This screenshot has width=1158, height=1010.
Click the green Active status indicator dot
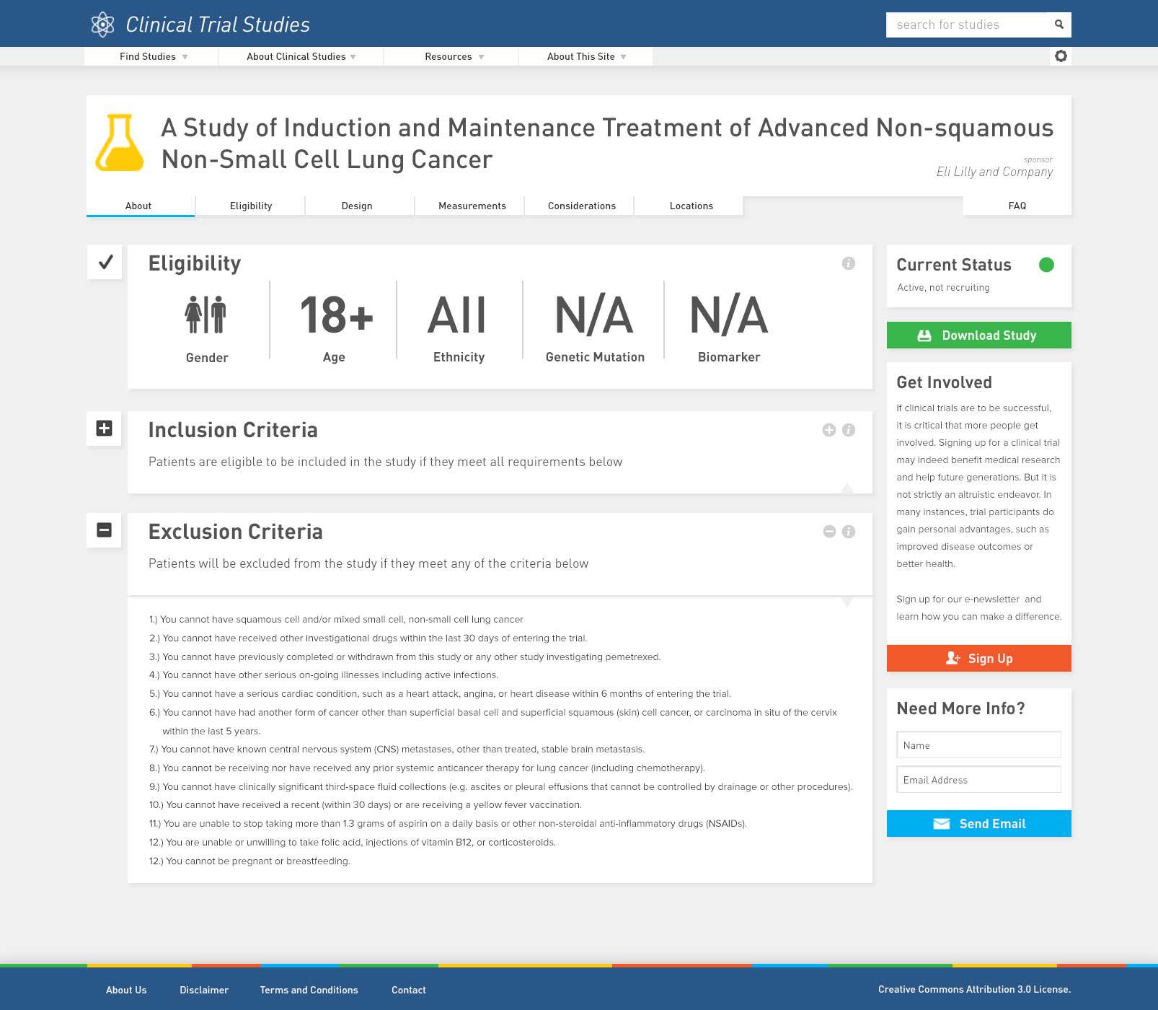(x=1048, y=265)
